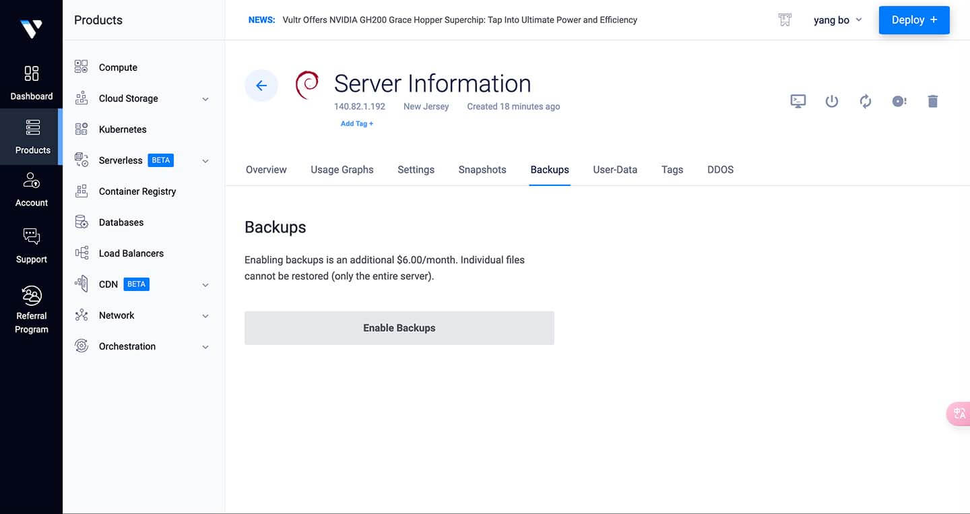Click the Products panel heading
This screenshot has height=514, width=970.
pyautogui.click(x=98, y=20)
